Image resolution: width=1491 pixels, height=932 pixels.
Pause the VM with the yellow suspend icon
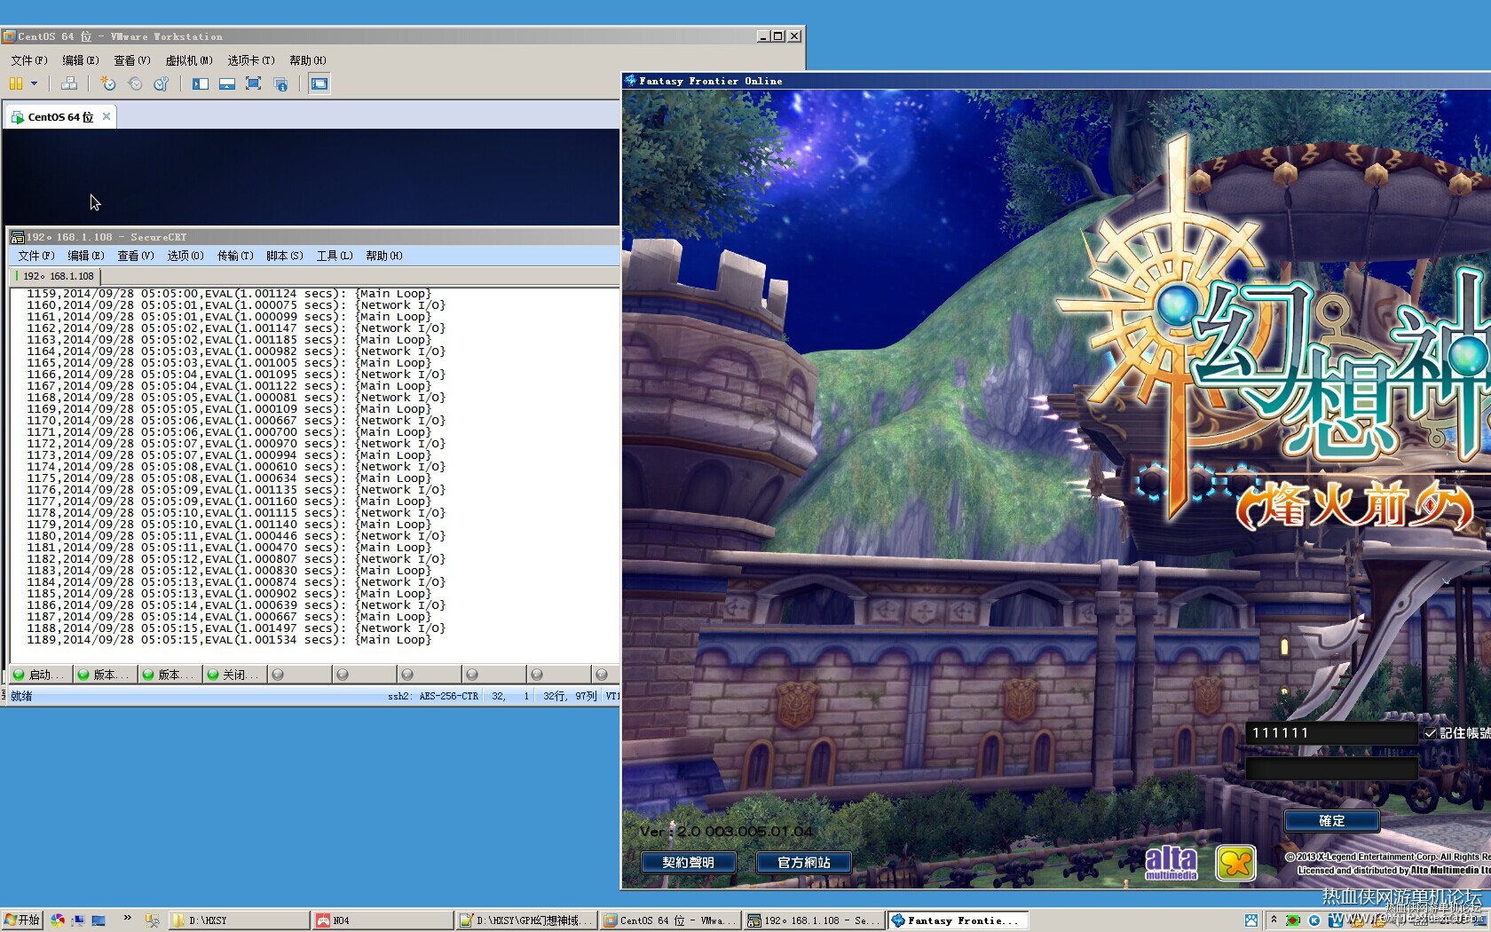tap(16, 83)
